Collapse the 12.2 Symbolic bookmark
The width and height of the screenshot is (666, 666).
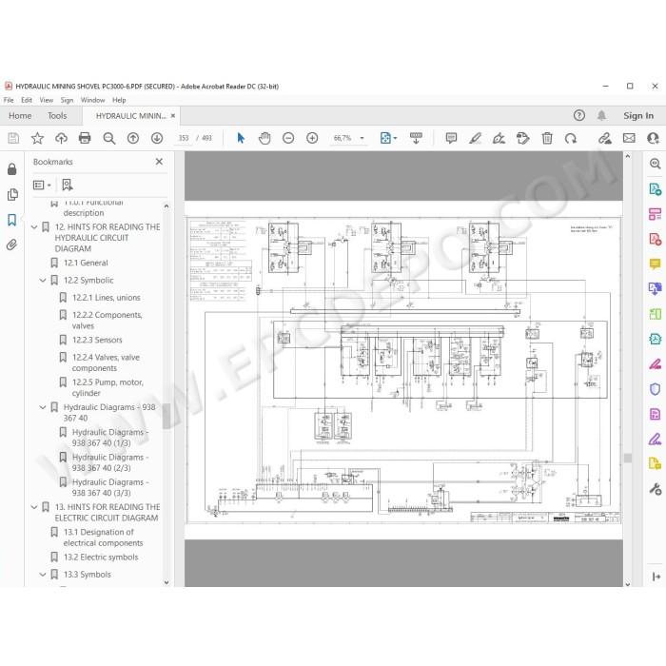(43, 281)
